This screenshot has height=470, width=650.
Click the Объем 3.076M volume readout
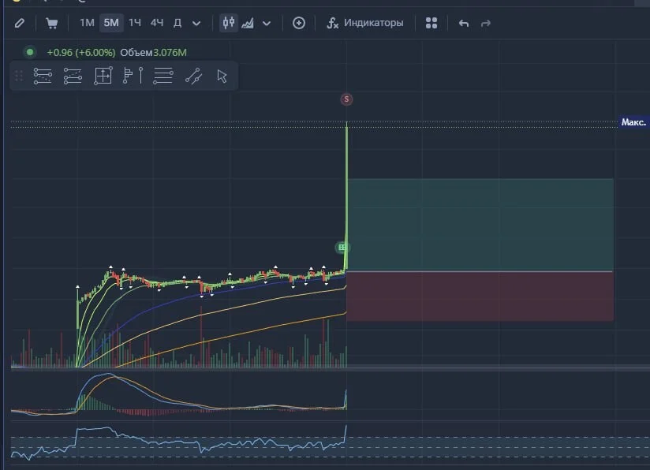[x=153, y=53]
